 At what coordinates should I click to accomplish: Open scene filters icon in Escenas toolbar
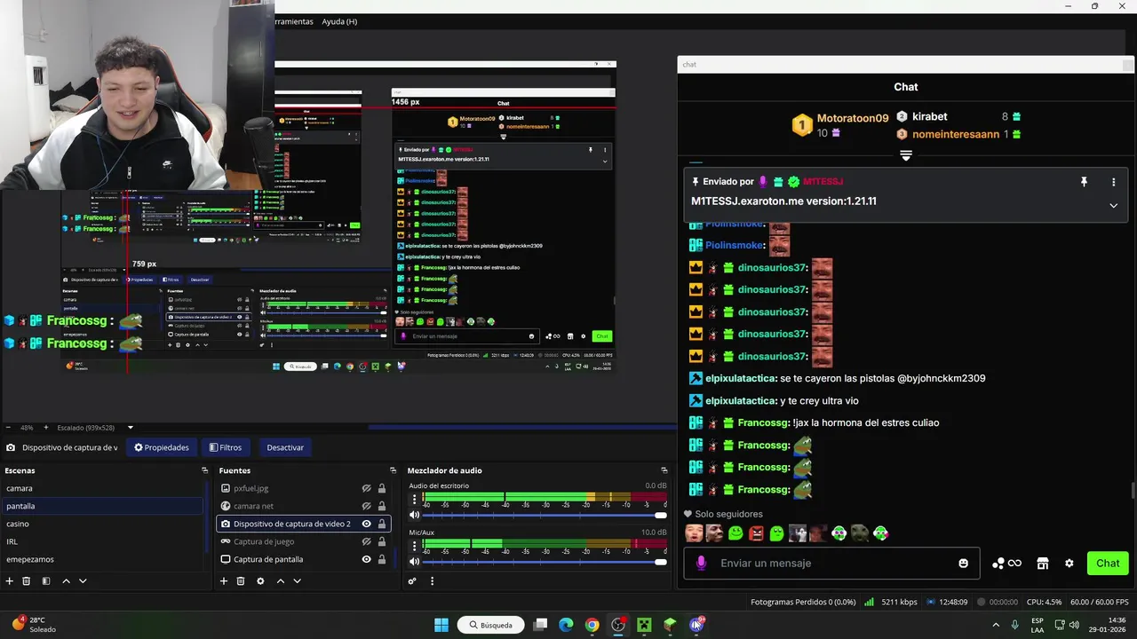45,581
